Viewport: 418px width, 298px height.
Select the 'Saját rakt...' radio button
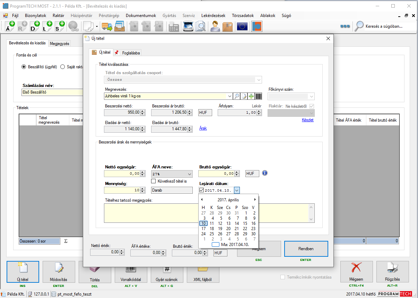pyautogui.click(x=63, y=67)
